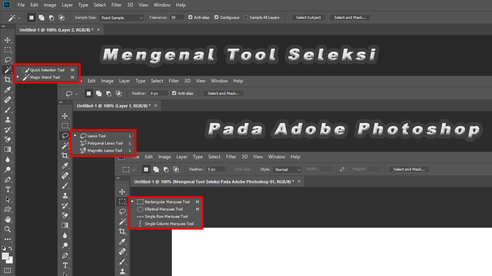The image size is (492, 276).
Task: Select the Move tool in the Magic Wand window
Action: (x=7, y=40)
